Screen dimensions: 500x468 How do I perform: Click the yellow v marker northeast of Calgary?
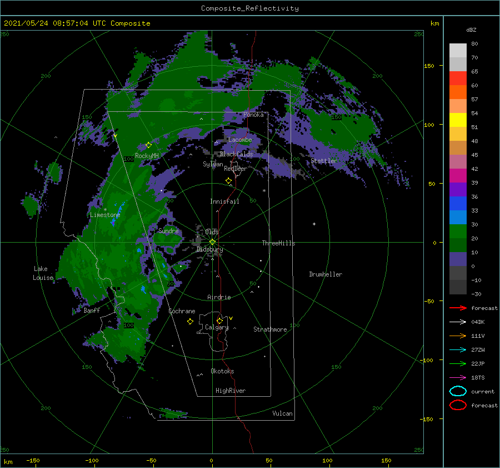point(231,318)
